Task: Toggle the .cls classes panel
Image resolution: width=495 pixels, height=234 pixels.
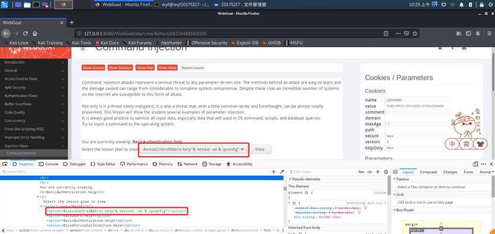Action: tap(369, 172)
